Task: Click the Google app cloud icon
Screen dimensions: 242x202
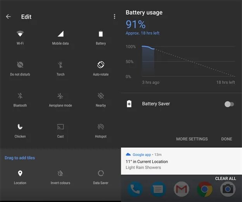Action: (x=128, y=154)
